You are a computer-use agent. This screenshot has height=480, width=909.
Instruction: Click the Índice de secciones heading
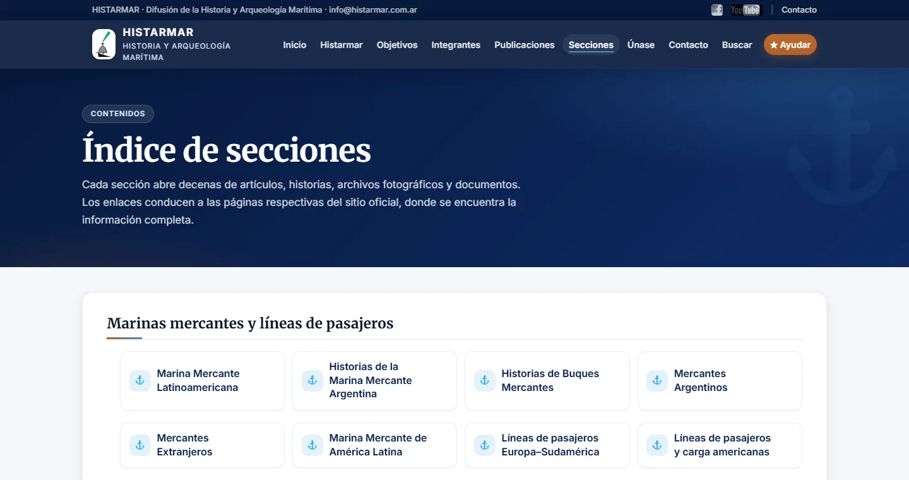227,150
